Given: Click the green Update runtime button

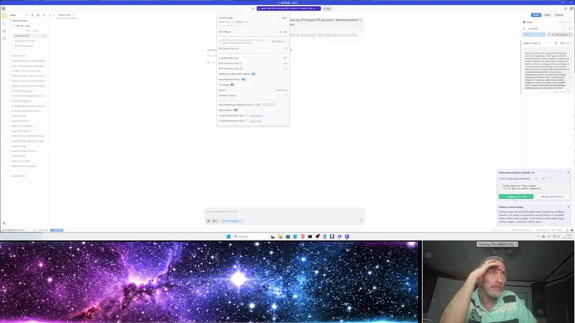Looking at the screenshot, I should tap(516, 196).
